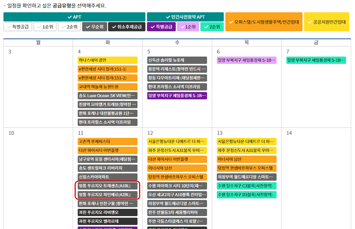Select date 14 in the calendar
This screenshot has width=355, height=229.
pos(289,133)
